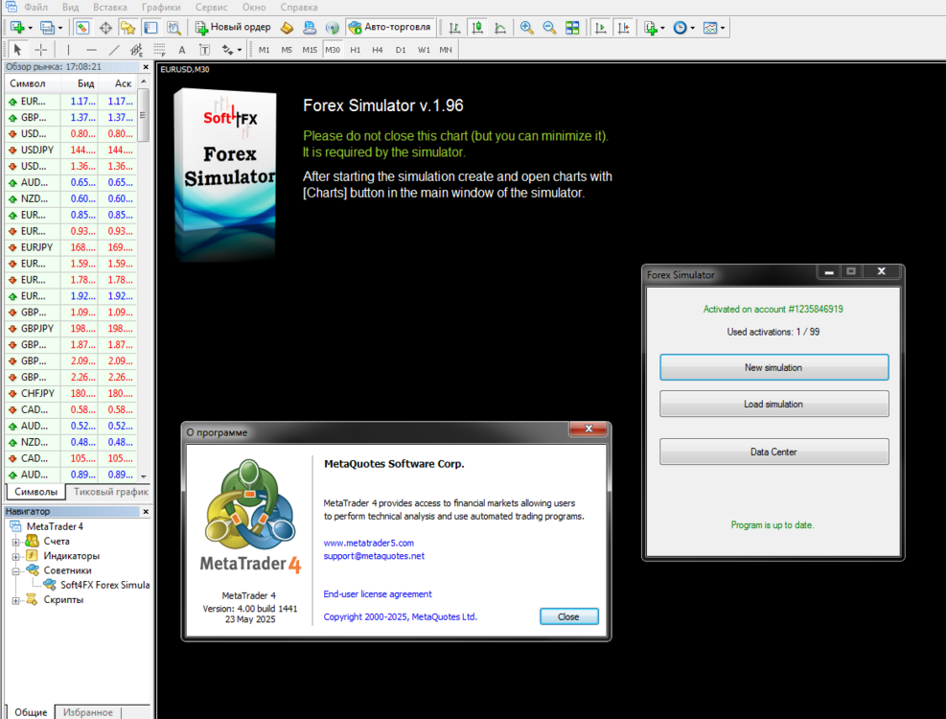
Task: Click the cloud hosting toolbar icon
Action: (310, 28)
